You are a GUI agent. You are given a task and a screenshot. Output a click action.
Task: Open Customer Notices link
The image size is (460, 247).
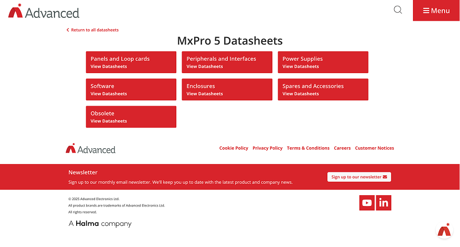coord(374,148)
